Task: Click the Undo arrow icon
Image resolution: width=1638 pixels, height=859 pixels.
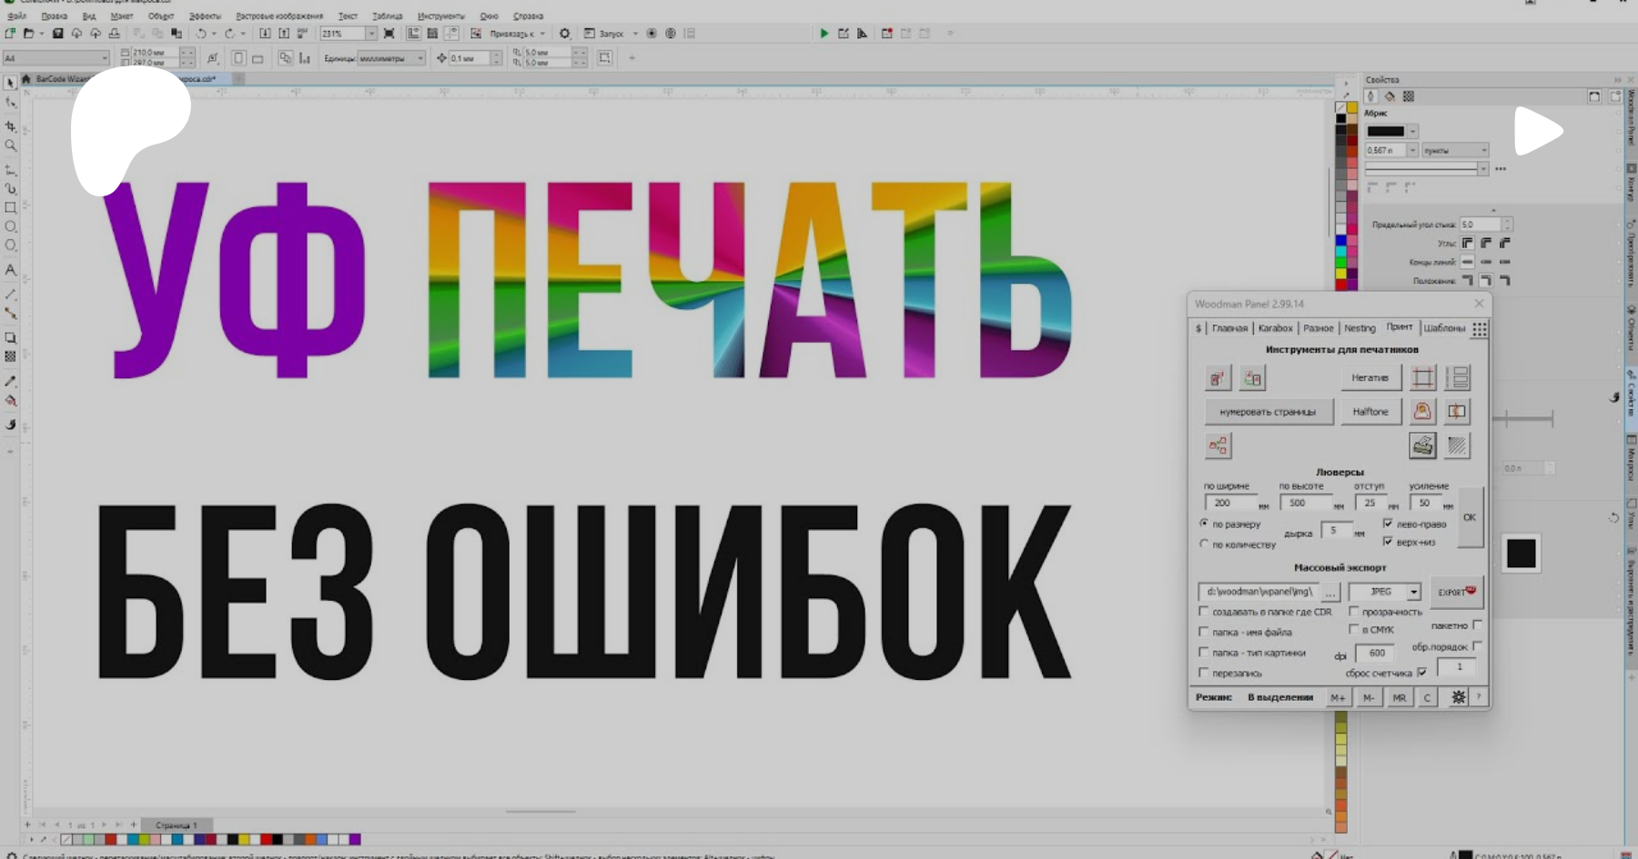Action: 201,34
